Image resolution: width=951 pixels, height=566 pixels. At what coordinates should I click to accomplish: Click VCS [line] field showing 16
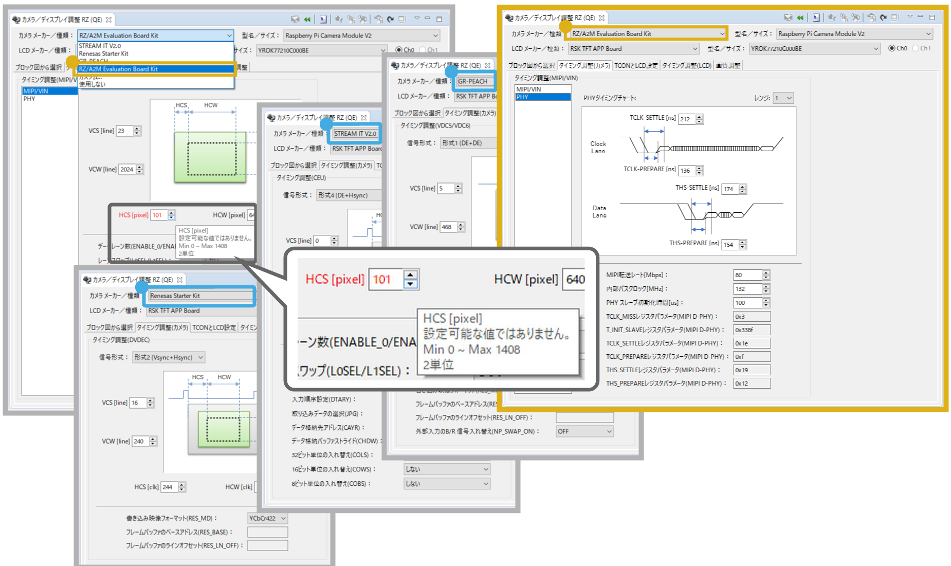click(x=138, y=403)
